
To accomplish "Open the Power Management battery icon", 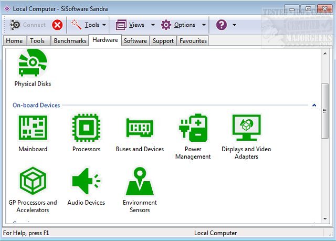I will pos(193,128).
